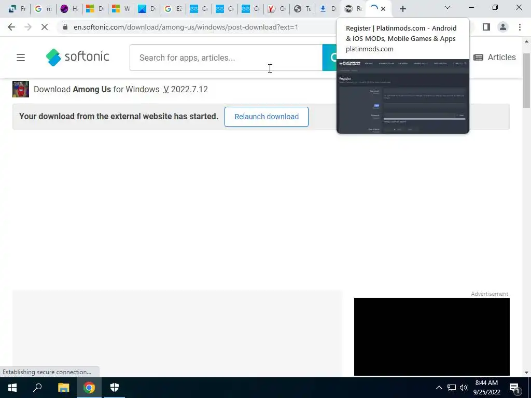Minimize the Chrome window
Image resolution: width=531 pixels, height=398 pixels.
471,7
